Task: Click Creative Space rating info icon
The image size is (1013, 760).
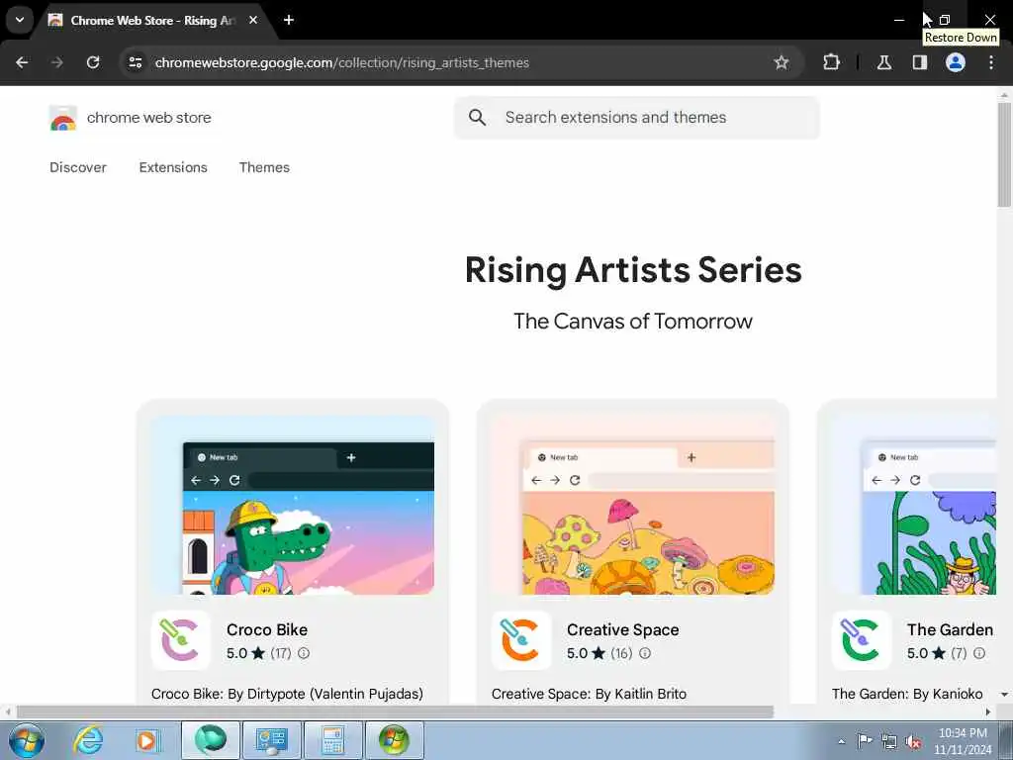Action: tap(645, 653)
